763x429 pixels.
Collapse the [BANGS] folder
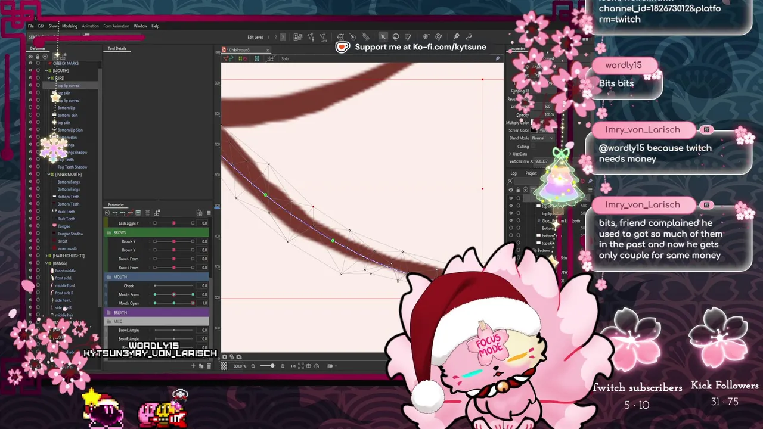tap(46, 263)
